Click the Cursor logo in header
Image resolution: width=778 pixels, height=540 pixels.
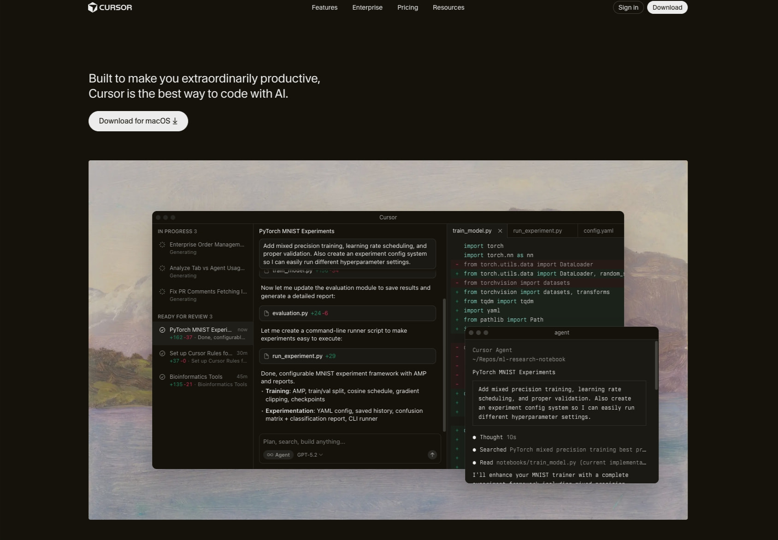(110, 7)
